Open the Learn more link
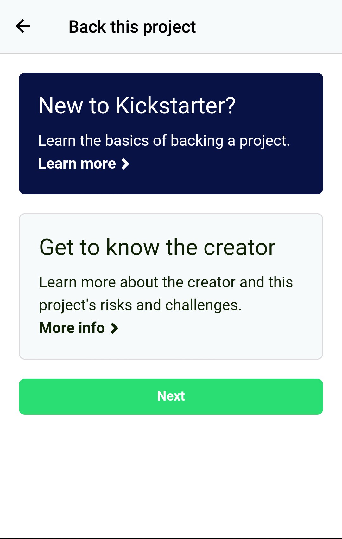The image size is (342, 539). point(77,164)
